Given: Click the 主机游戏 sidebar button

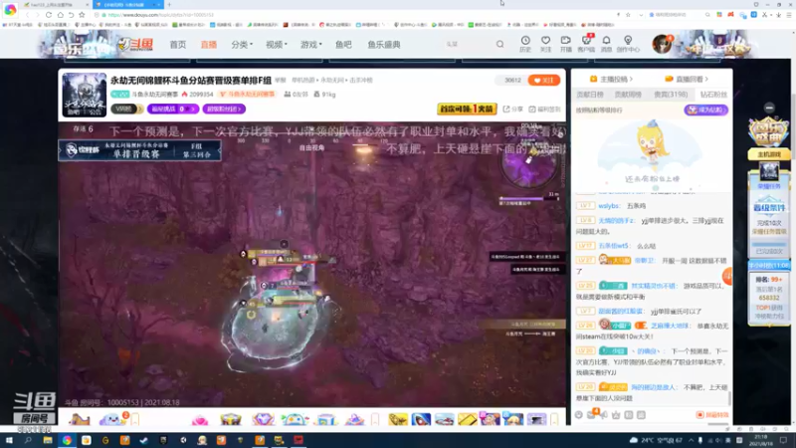Looking at the screenshot, I should pyautogui.click(x=769, y=154).
